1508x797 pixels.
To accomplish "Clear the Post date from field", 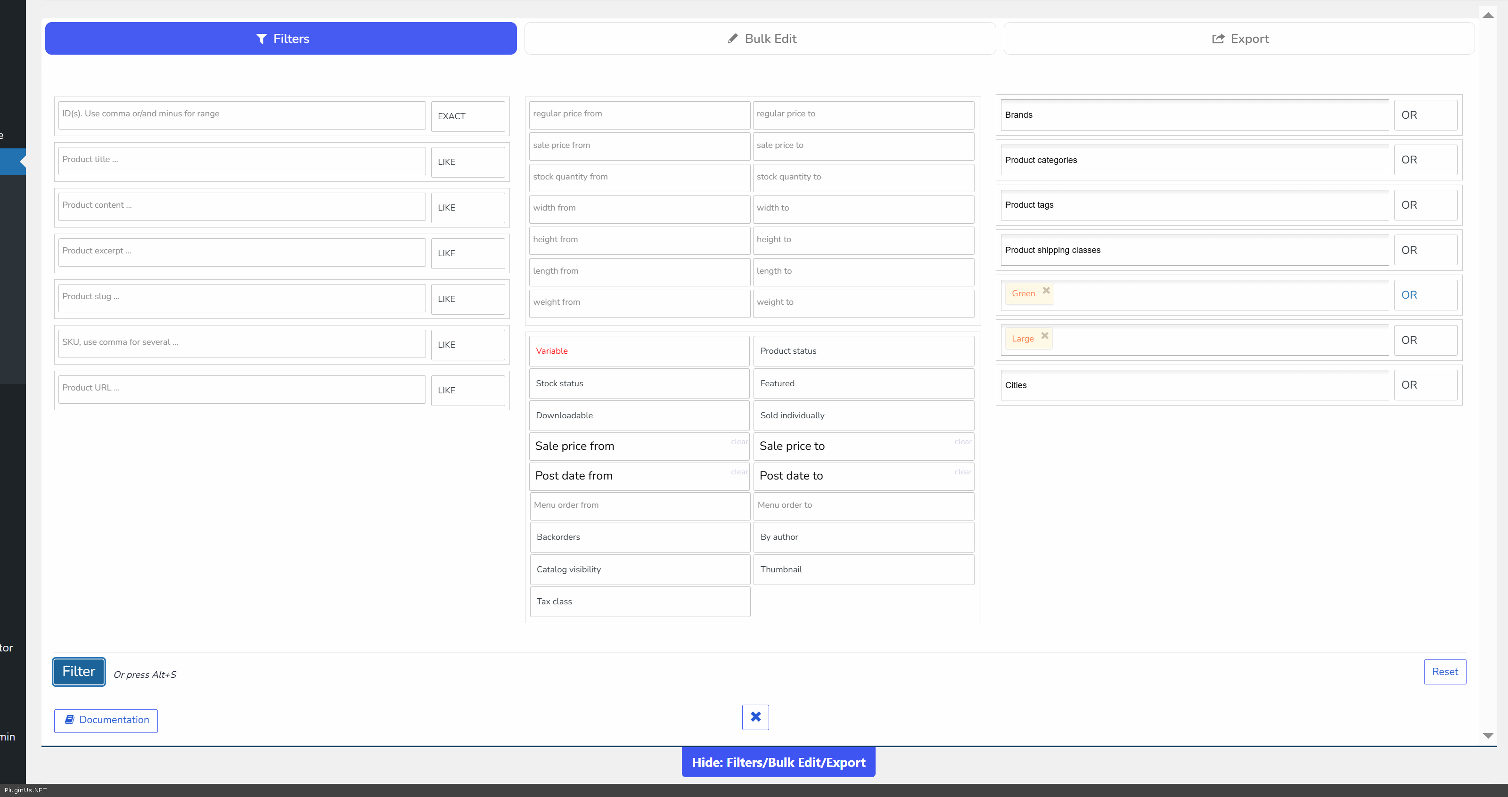I will (x=739, y=472).
